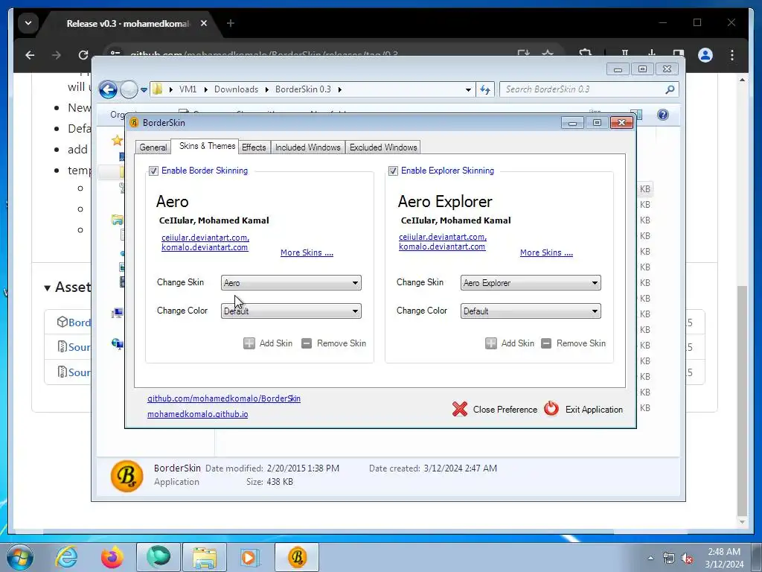This screenshot has width=762, height=572.
Task: Click the Explorer search magnifier icon
Action: click(670, 89)
